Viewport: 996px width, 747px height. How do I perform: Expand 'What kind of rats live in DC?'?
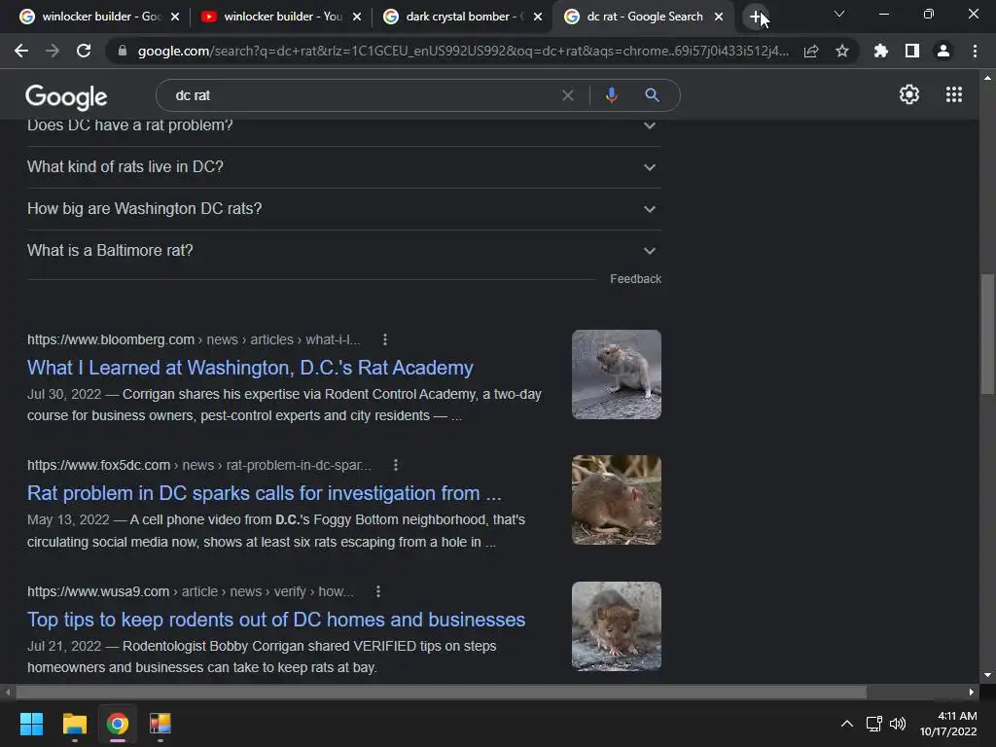pos(343,167)
